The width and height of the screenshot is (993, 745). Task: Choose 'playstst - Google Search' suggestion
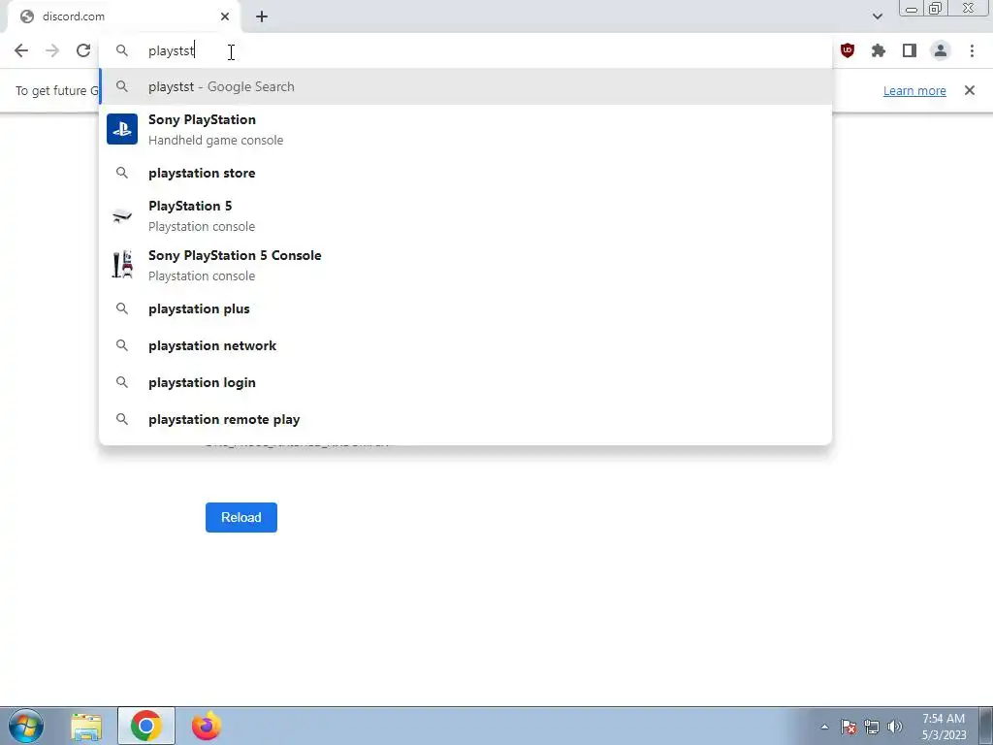coord(465,86)
